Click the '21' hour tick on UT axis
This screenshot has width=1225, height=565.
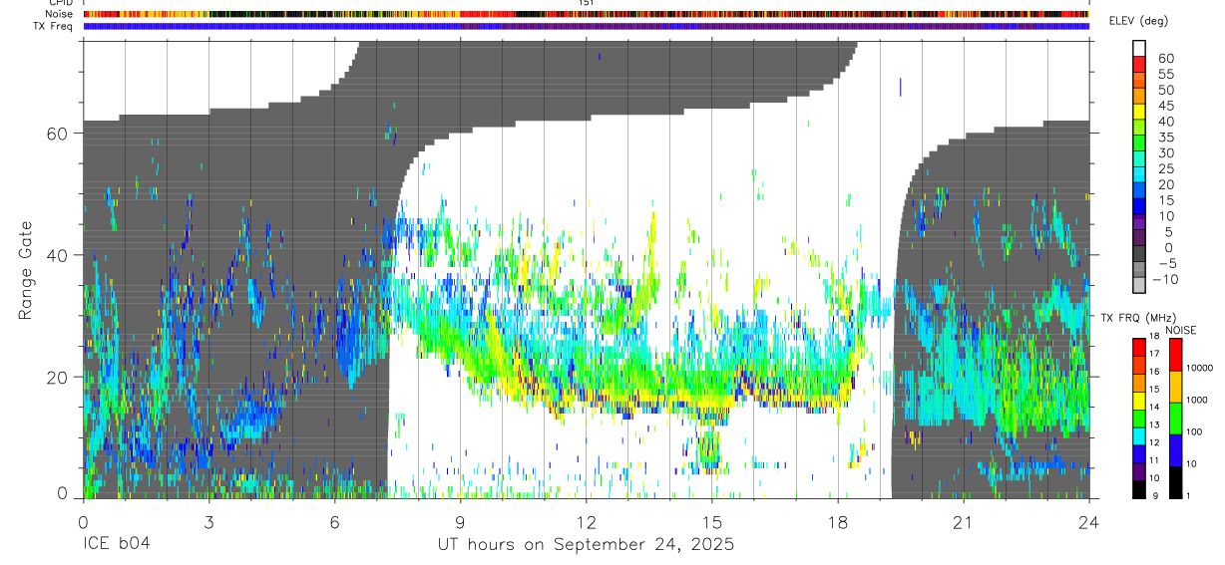964,522
